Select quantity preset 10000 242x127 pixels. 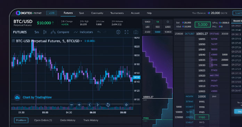(x=168, y=32)
